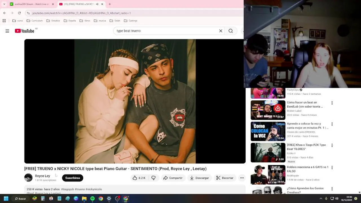Close the TRUENO x NICKY YouTube tab
The image size is (361, 203).
[102, 4]
